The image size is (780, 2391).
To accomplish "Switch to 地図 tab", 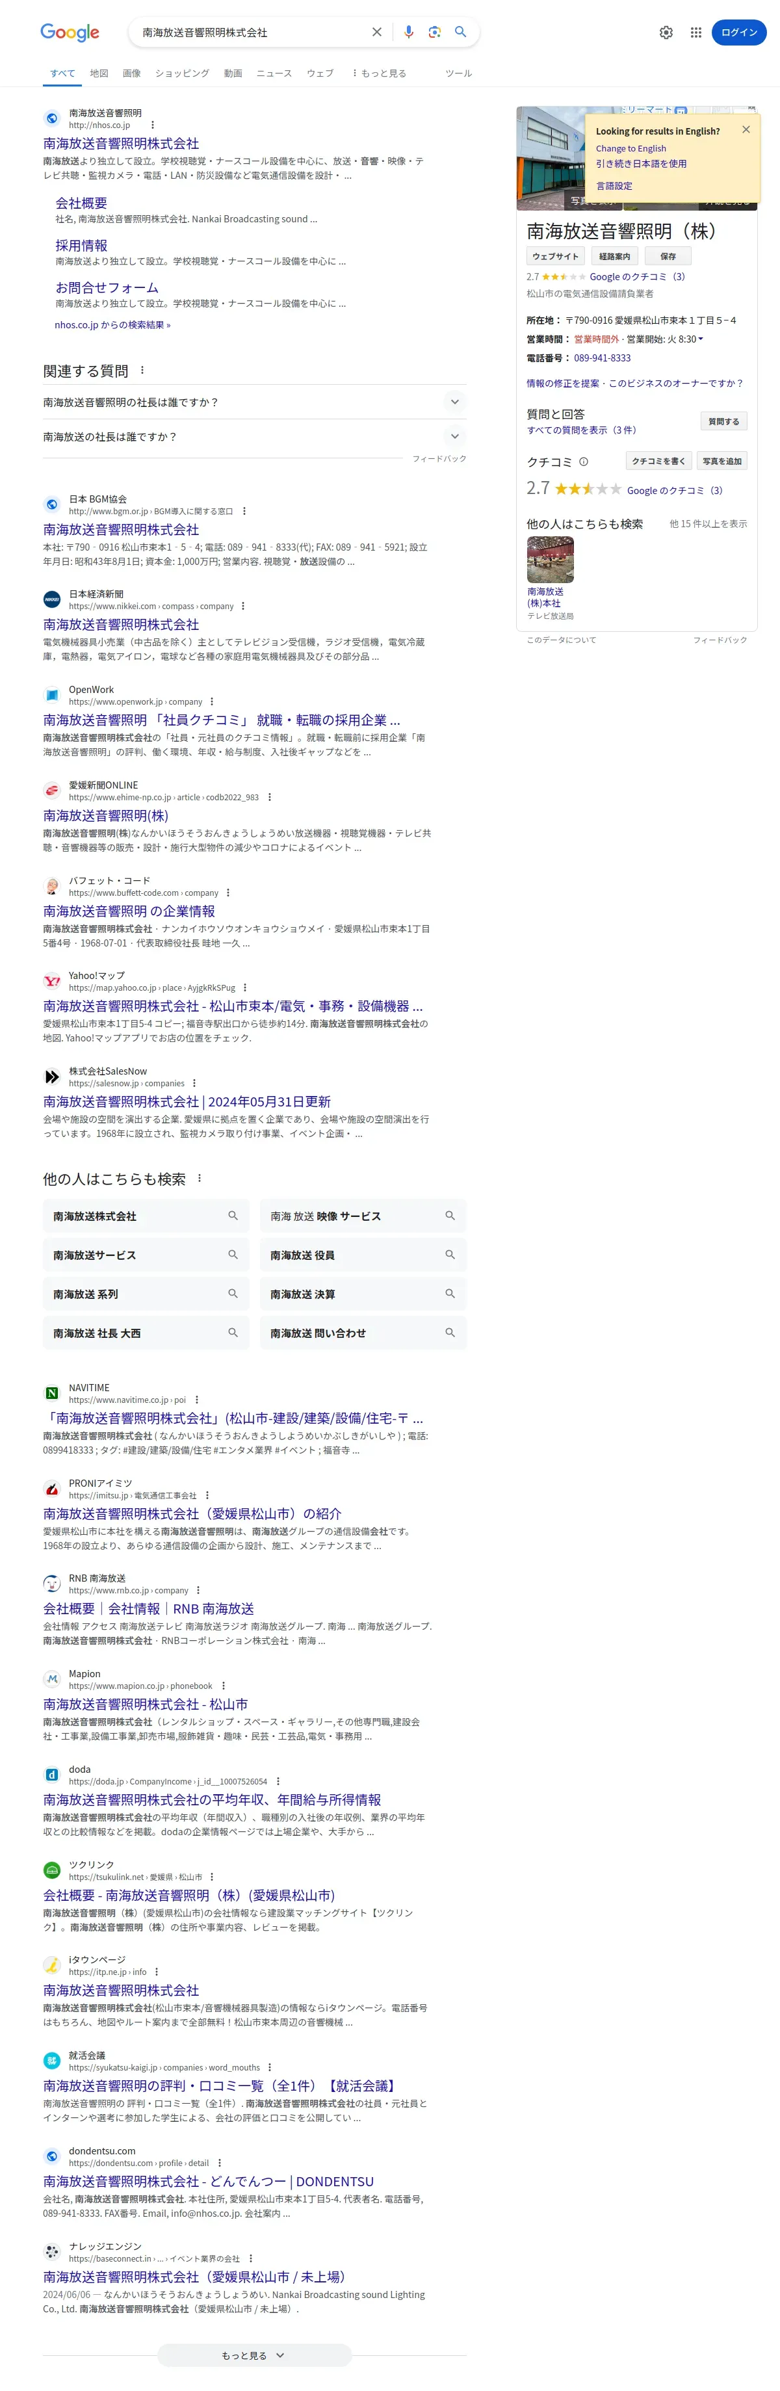I will point(99,73).
